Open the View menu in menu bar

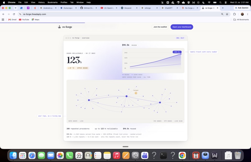(33, 2)
